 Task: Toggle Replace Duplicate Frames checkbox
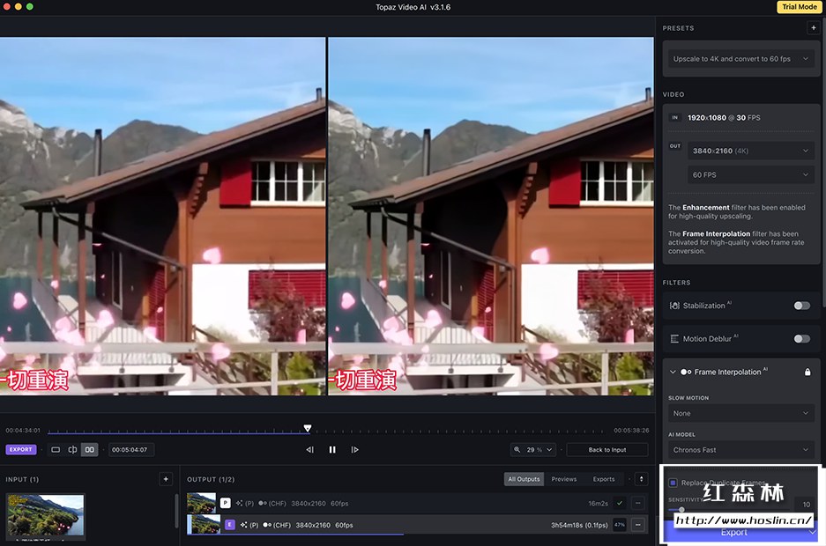click(x=673, y=483)
